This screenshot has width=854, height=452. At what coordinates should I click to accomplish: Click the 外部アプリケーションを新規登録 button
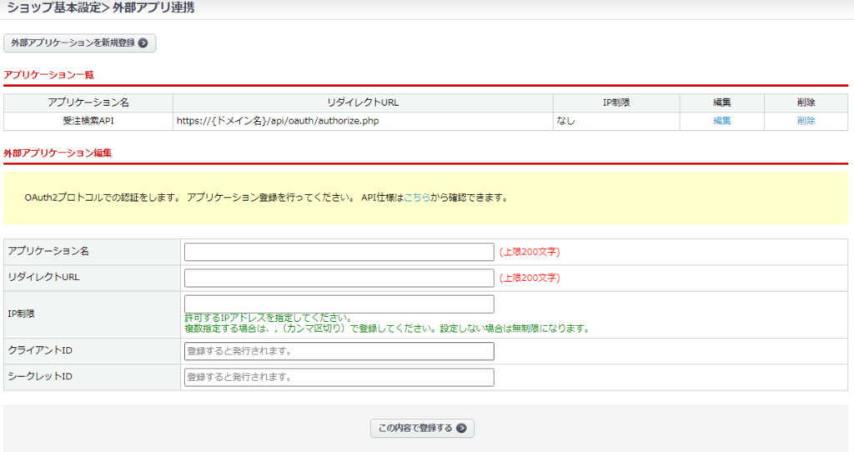coord(79,43)
